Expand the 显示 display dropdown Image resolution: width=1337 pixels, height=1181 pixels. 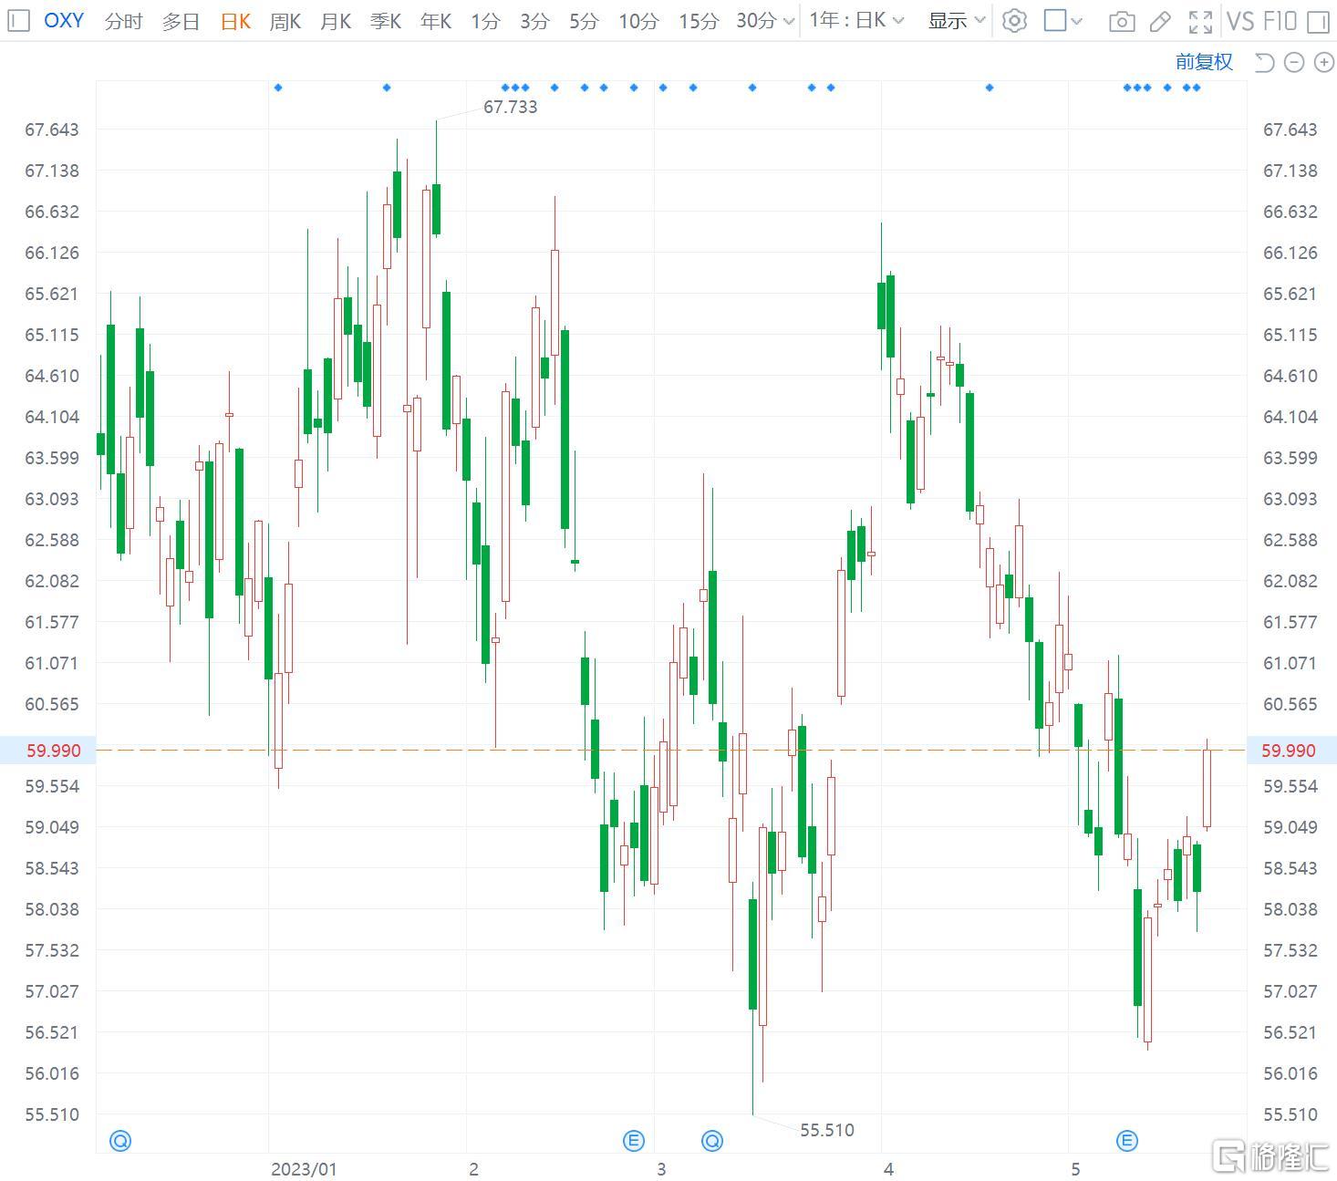tap(956, 20)
